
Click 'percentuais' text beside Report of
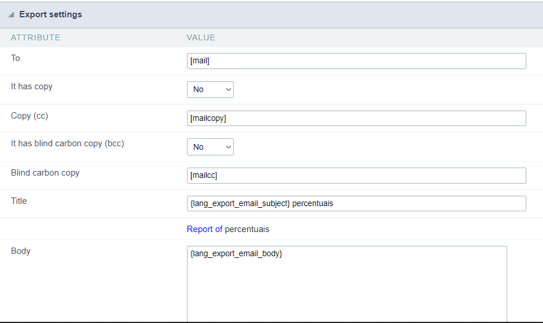pos(247,229)
